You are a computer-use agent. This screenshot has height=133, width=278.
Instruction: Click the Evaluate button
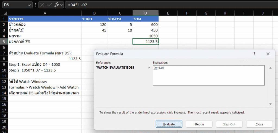(169, 124)
